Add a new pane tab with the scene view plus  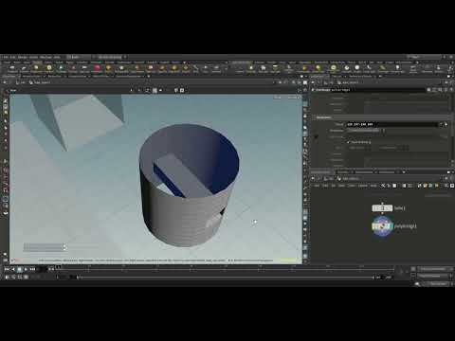coord(149,76)
